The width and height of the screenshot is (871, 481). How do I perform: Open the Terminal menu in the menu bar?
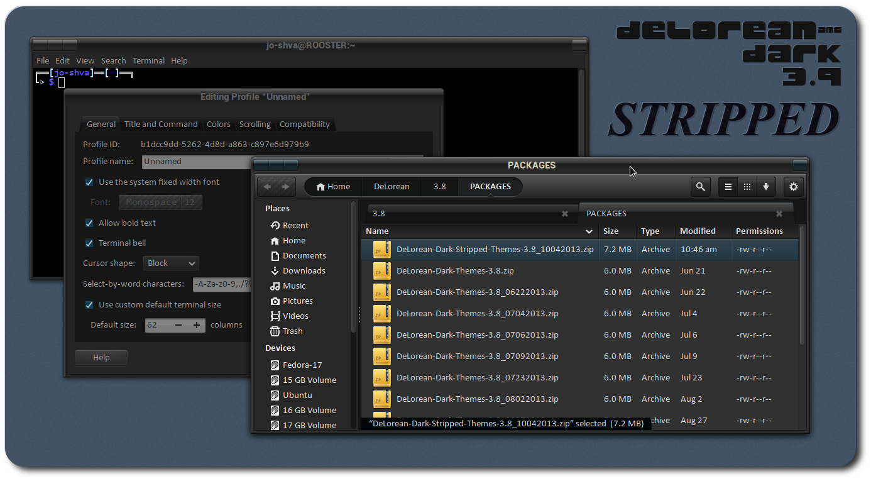pyautogui.click(x=148, y=61)
